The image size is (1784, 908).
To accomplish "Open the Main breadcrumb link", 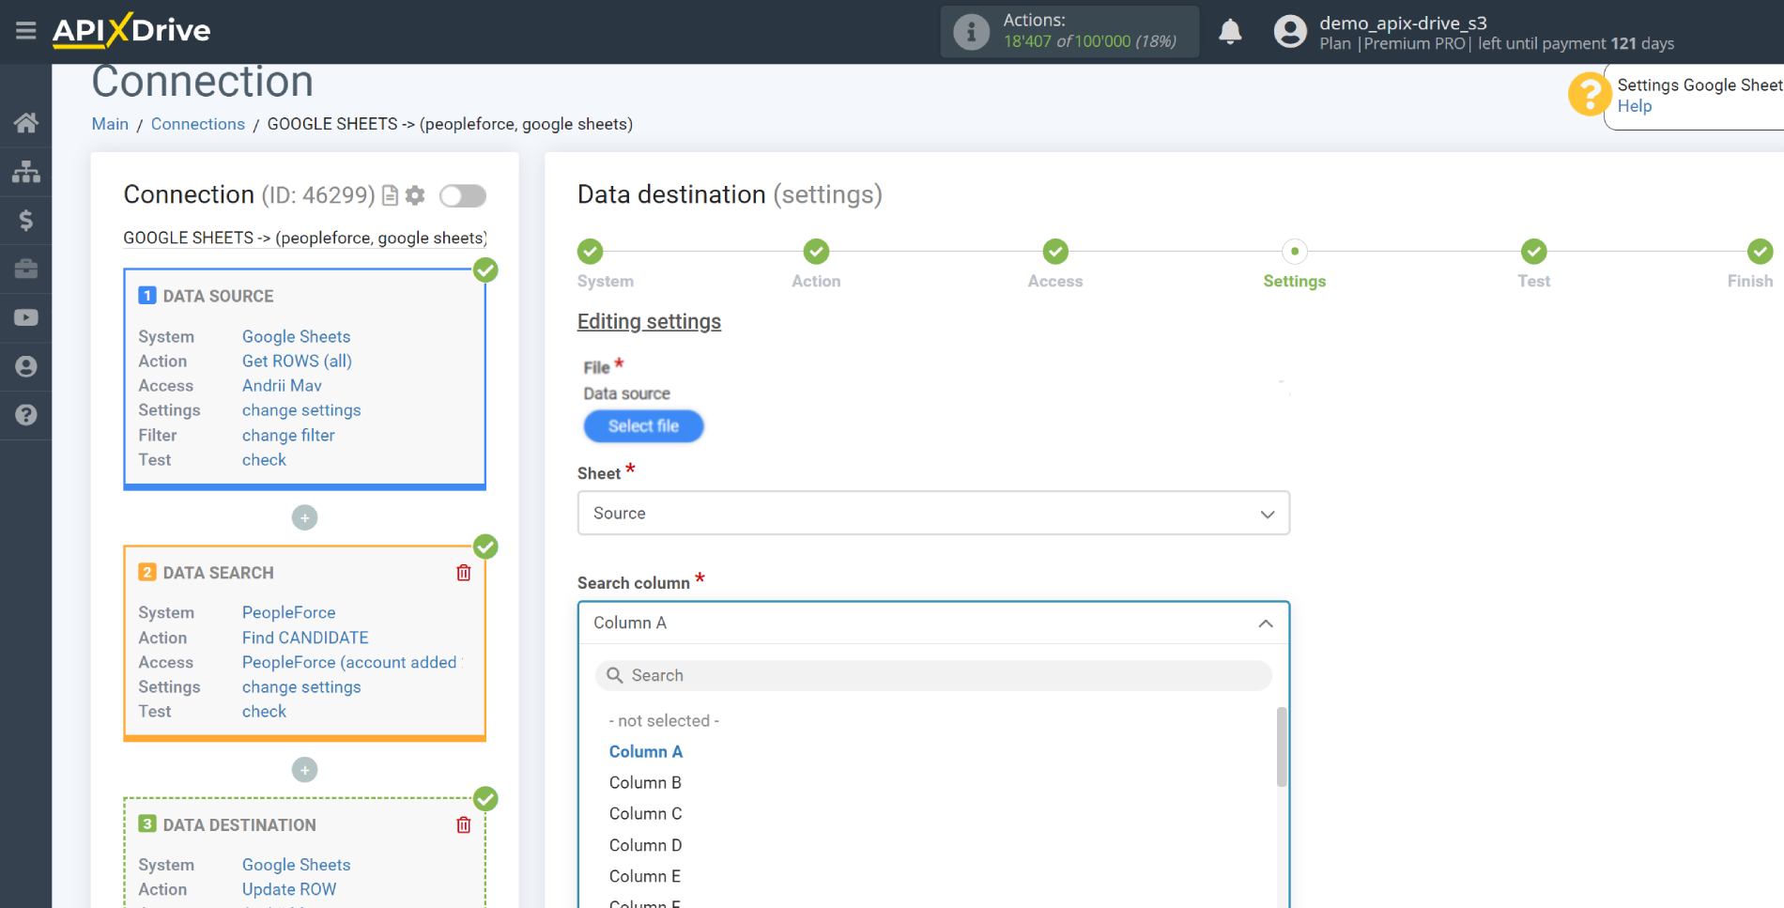I will tap(110, 124).
